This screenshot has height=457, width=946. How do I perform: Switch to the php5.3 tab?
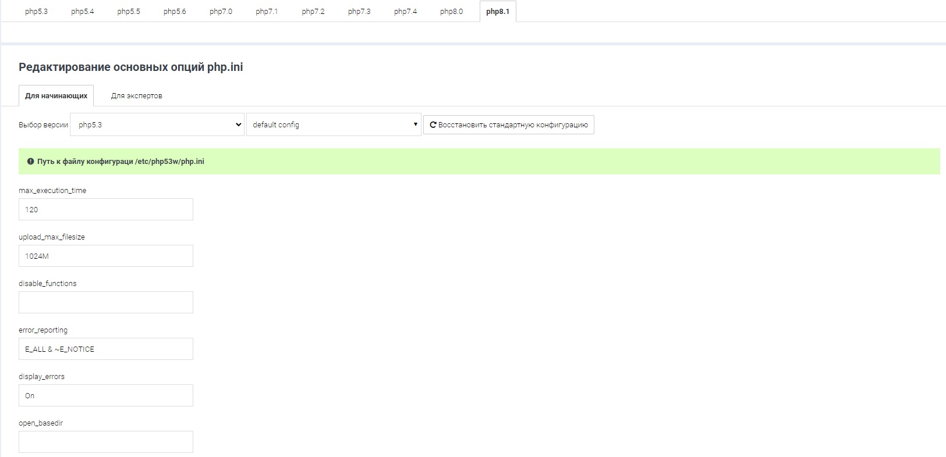click(x=36, y=12)
